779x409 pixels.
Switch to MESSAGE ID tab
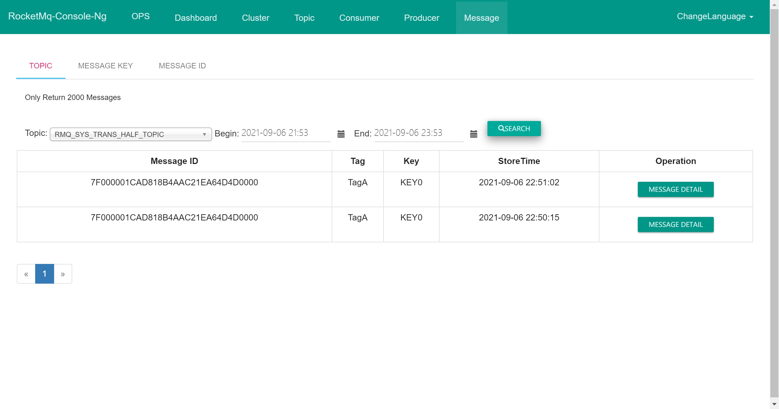(x=182, y=66)
